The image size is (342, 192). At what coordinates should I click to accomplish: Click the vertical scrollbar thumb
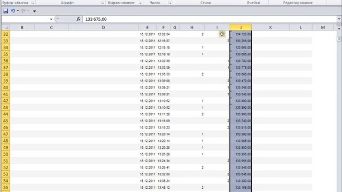[x=339, y=38]
